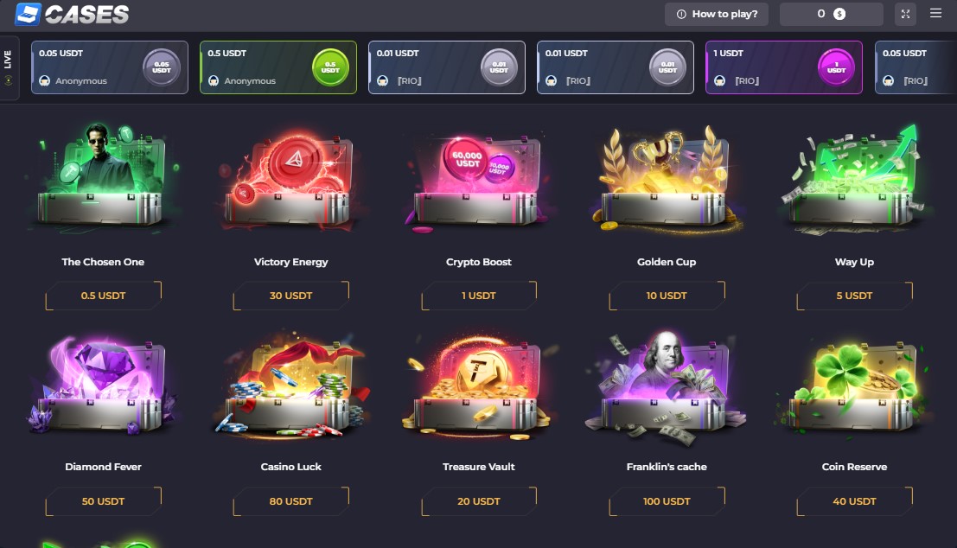Click the 50 USDT Diamond Fever button

click(x=103, y=501)
